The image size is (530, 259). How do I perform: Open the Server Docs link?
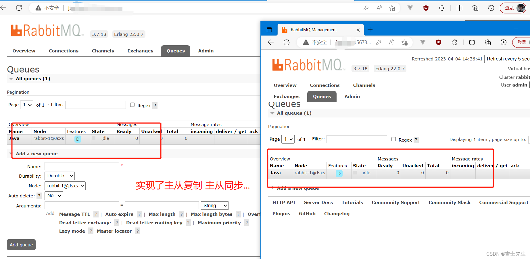tap(318, 202)
